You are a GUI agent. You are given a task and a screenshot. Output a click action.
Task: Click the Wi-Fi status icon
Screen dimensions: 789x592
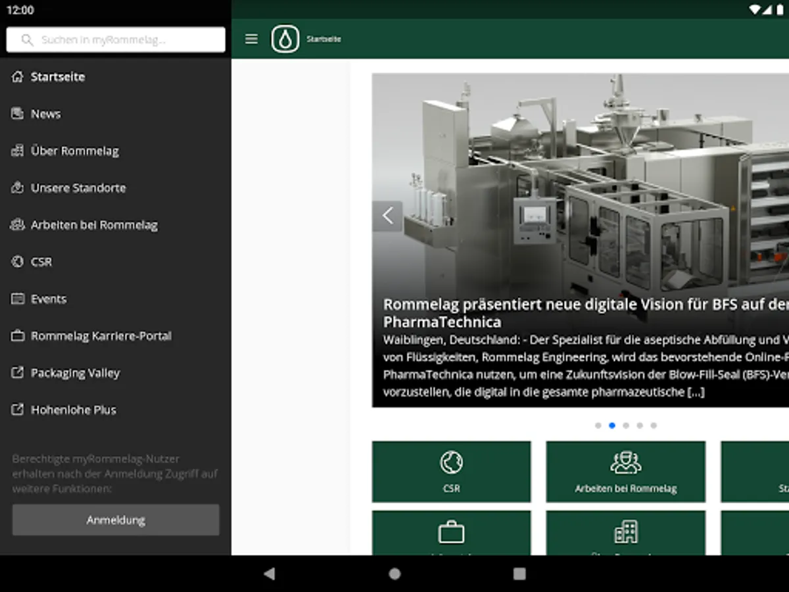coord(755,10)
